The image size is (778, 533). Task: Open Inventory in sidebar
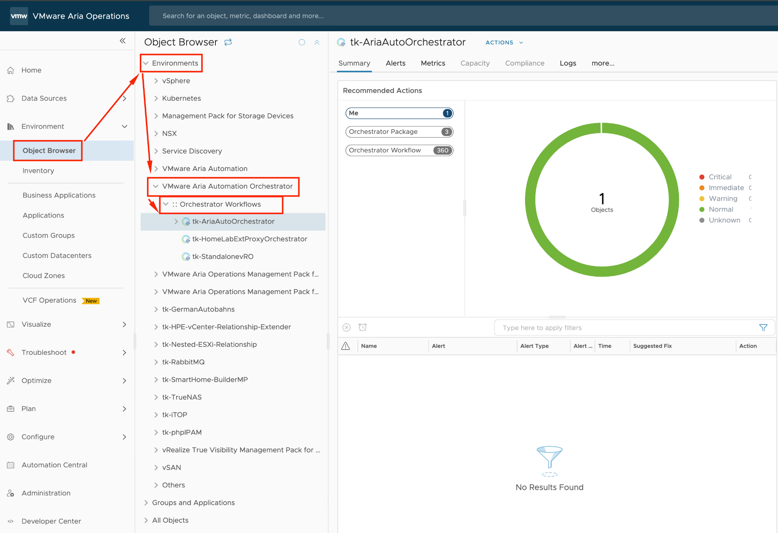[x=38, y=171]
